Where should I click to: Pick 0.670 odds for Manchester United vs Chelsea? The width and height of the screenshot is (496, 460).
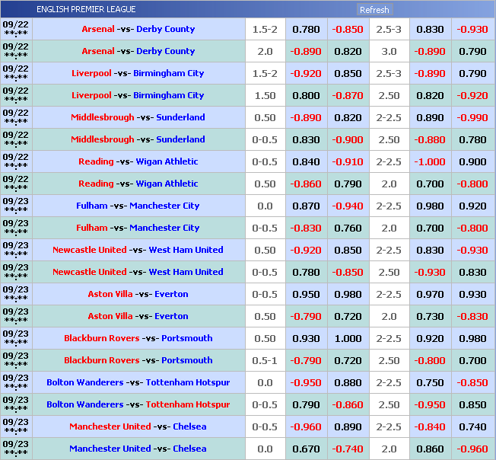[x=306, y=449]
